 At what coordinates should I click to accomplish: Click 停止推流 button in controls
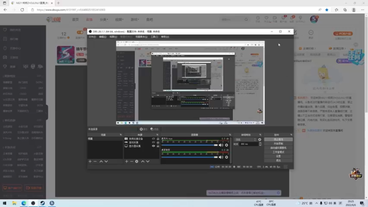click(x=278, y=139)
